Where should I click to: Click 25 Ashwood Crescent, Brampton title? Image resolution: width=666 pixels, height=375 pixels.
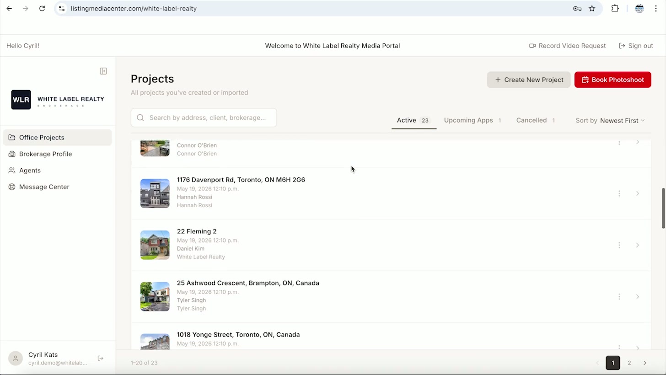click(248, 283)
